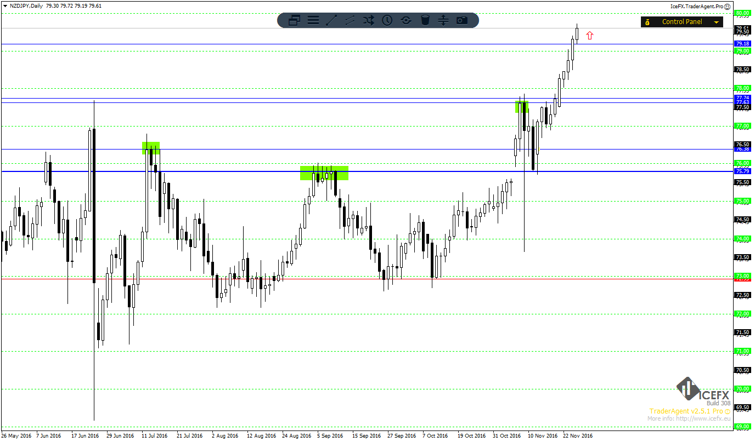
Task: Click the 17 Jun 2016 date label
Action: coord(85,436)
